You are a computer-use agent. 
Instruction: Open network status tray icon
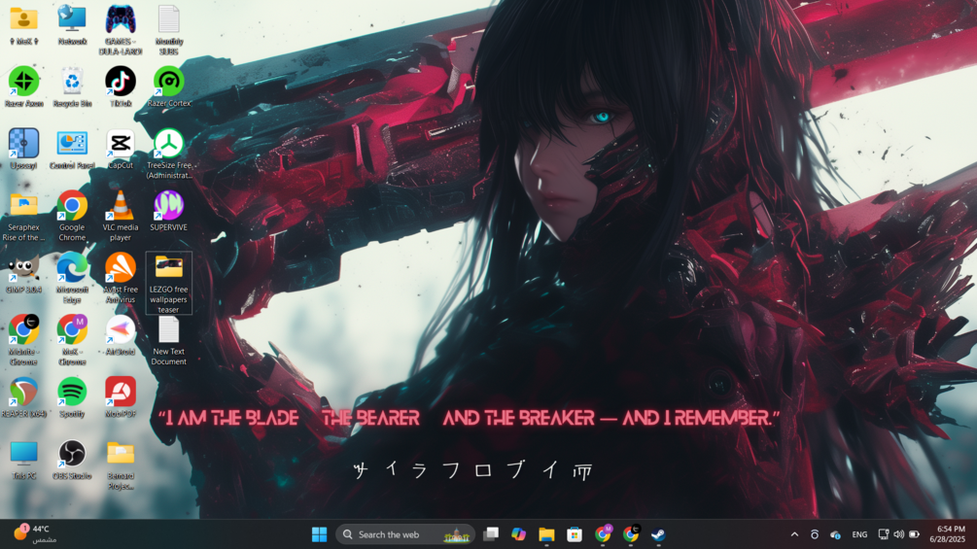point(884,534)
